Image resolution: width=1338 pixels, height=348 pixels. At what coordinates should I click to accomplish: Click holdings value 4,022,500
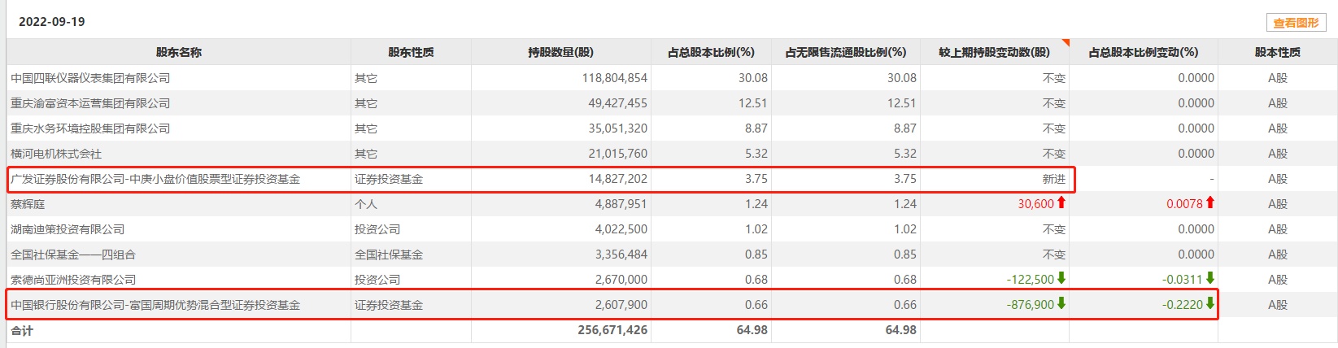click(x=621, y=229)
